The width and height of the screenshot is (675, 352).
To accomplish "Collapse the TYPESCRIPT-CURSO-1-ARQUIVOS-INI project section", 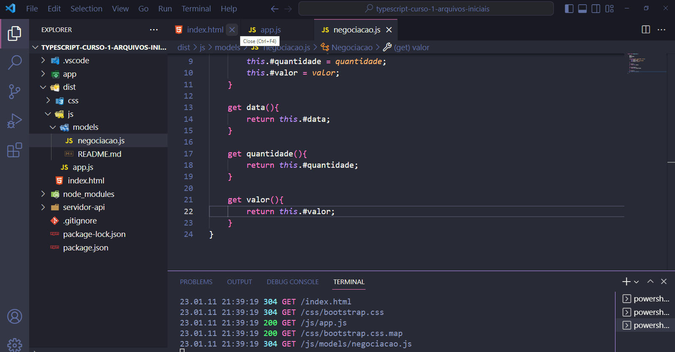I will [36, 47].
